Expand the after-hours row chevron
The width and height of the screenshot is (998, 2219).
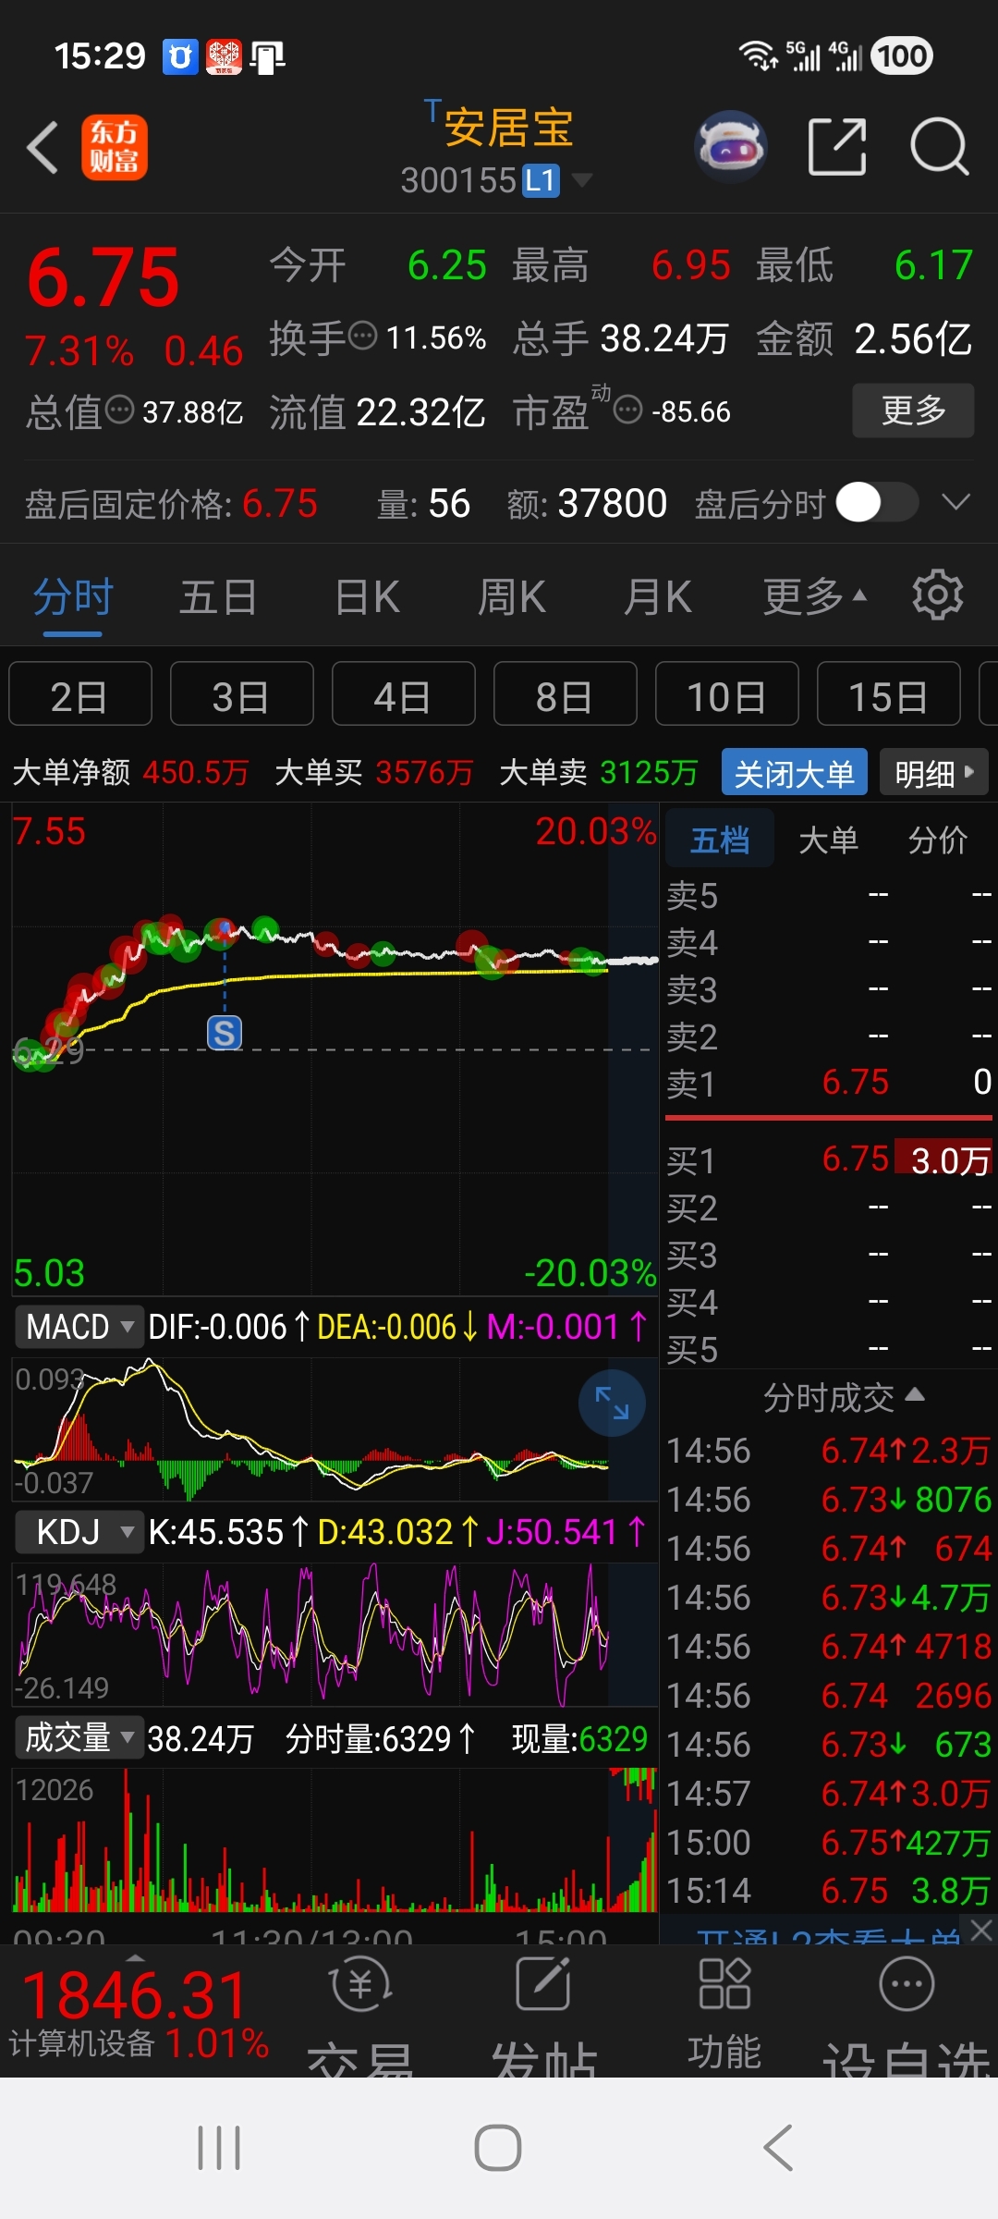955,502
